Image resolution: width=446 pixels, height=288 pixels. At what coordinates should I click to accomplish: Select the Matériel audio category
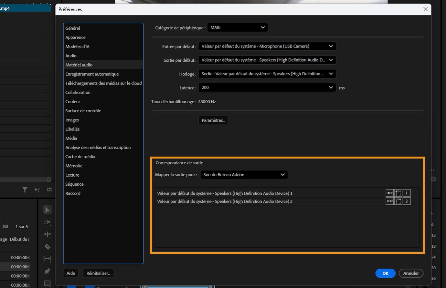point(103,65)
